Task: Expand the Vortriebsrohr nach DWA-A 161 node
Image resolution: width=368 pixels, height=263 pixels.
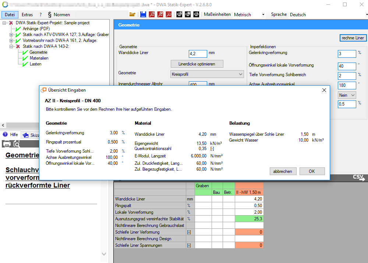Action: [x=11, y=40]
